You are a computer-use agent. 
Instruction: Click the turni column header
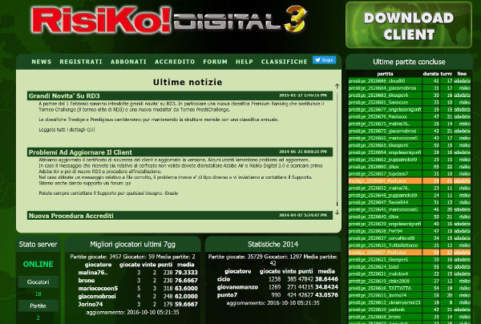(x=447, y=74)
